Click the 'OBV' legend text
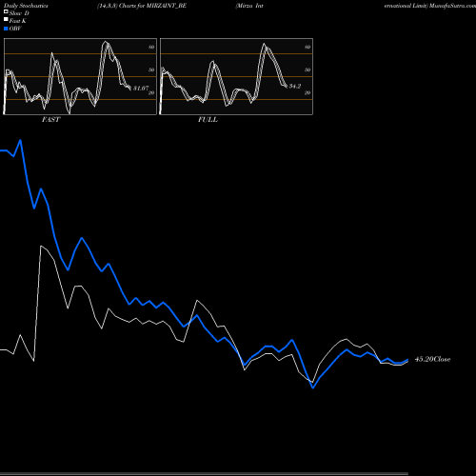Screen dimensions: 476x476 coord(15,29)
